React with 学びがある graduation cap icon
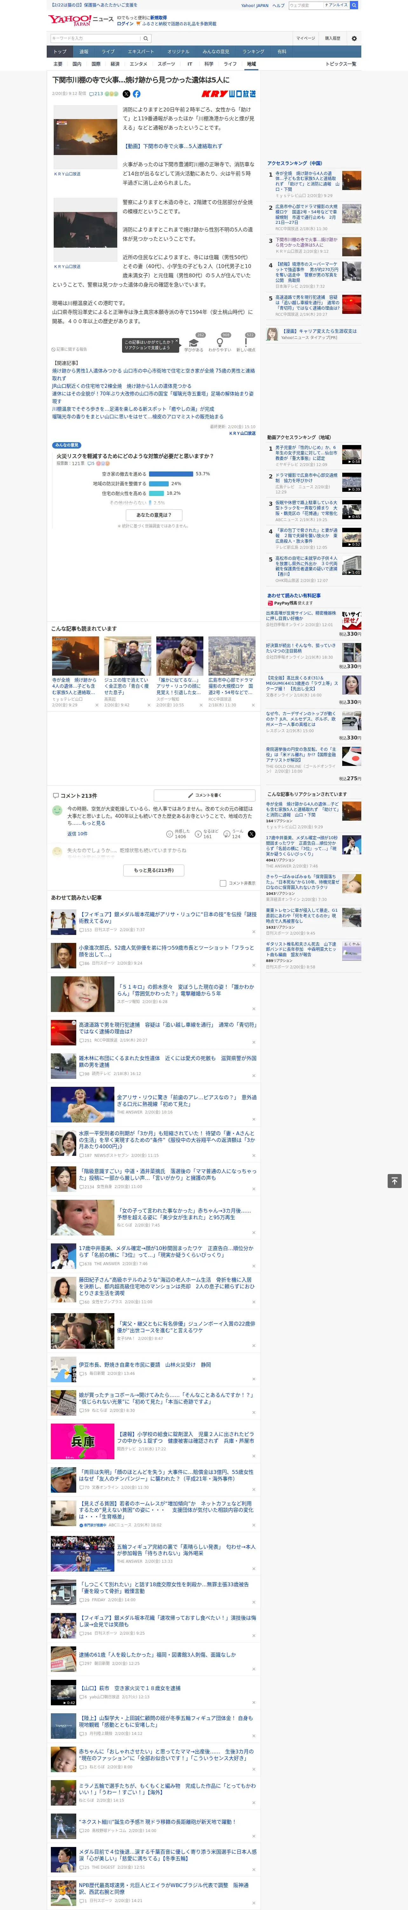Screen dimensions: 408x1910 194,343
